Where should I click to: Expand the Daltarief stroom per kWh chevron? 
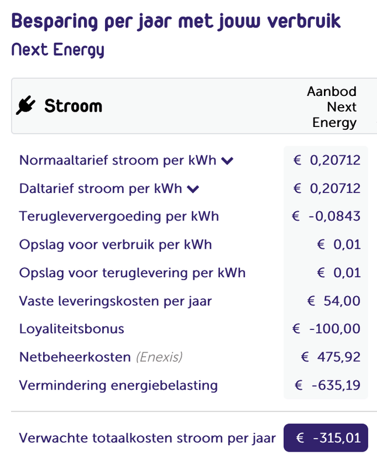[x=194, y=189]
